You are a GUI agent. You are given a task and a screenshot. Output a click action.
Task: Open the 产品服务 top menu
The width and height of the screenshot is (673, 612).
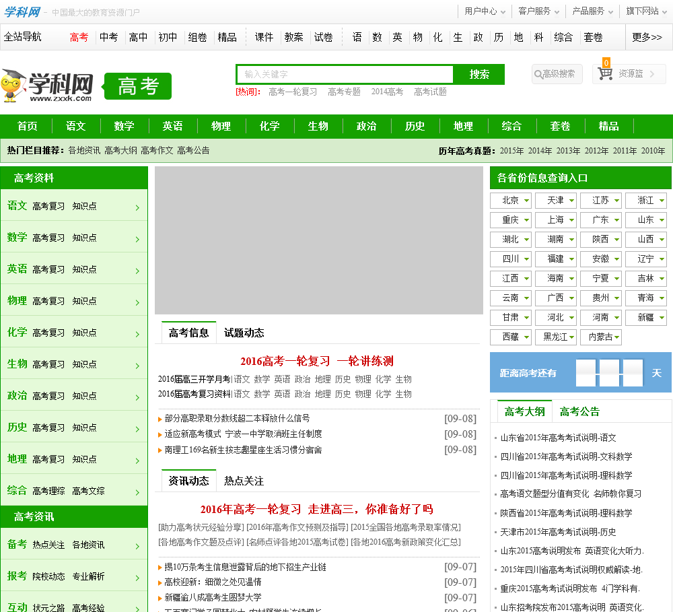coord(593,11)
